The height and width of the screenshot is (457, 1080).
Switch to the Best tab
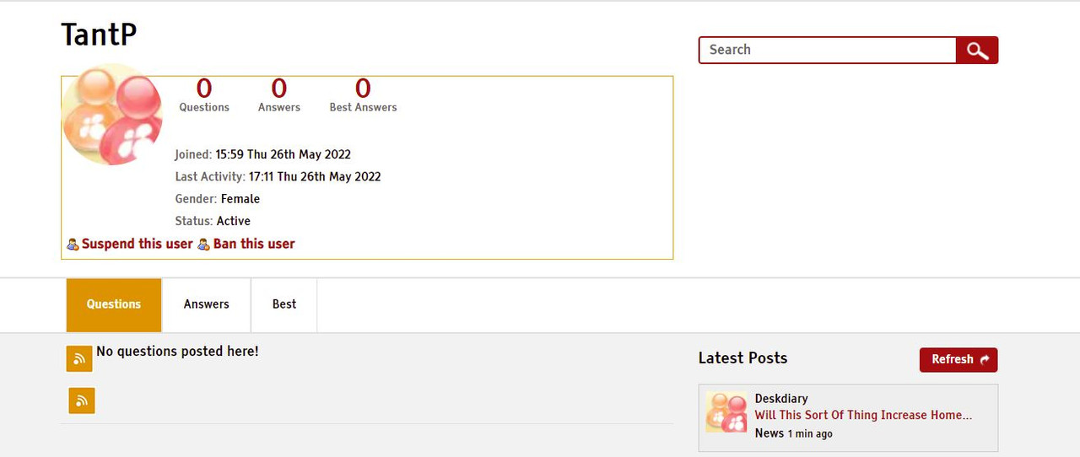point(284,304)
